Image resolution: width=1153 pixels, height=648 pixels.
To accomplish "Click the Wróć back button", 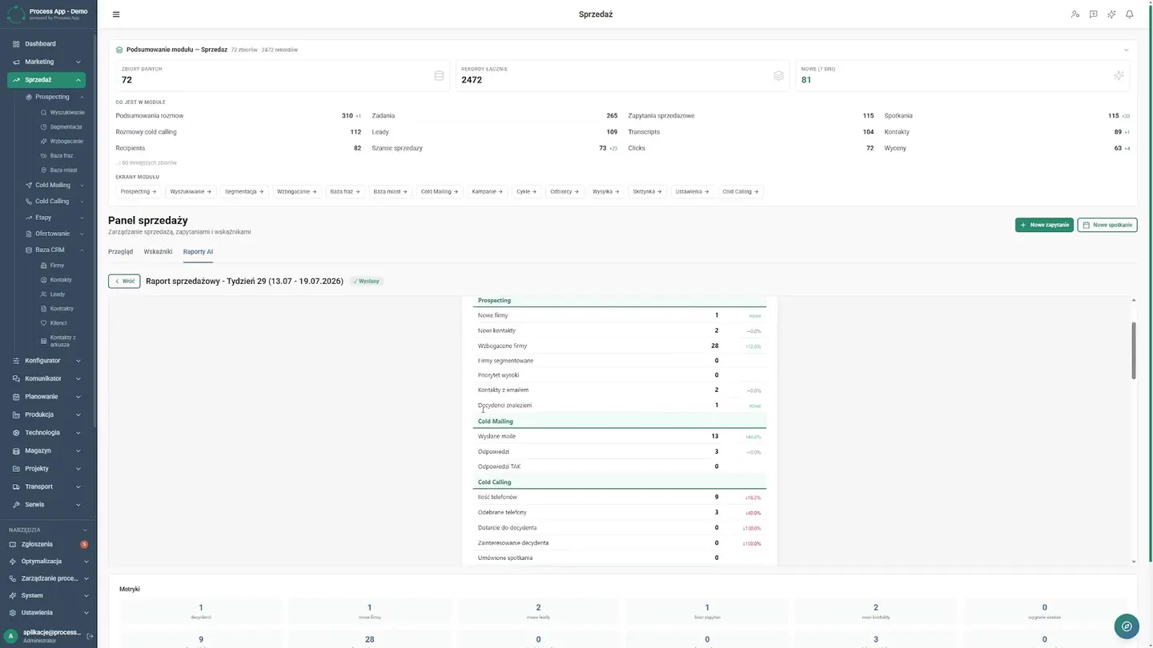I will (x=124, y=282).
